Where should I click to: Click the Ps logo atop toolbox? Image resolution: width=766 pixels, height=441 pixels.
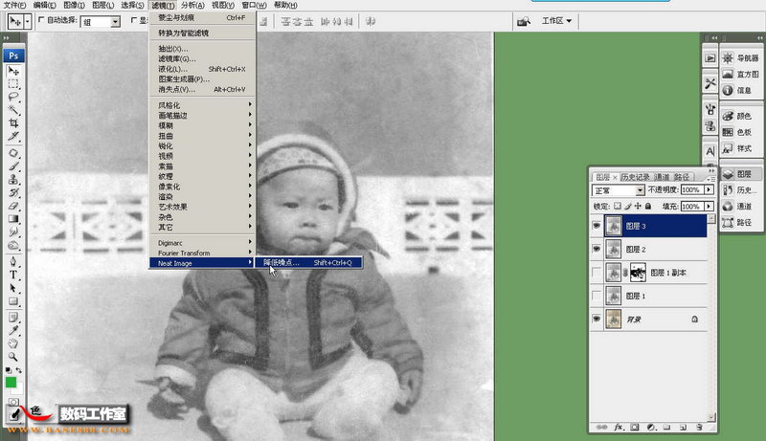pyautogui.click(x=13, y=55)
